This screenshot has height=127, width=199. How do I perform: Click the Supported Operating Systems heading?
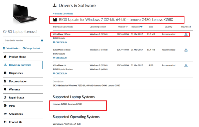pyautogui.click(x=76, y=117)
